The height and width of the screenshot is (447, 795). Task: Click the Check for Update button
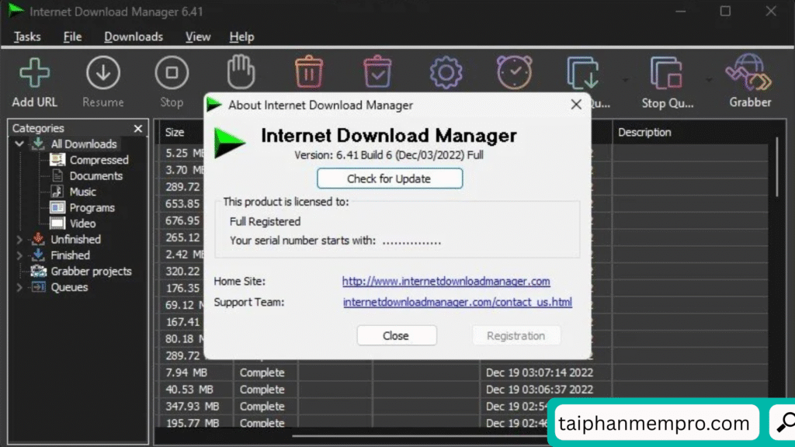click(390, 178)
